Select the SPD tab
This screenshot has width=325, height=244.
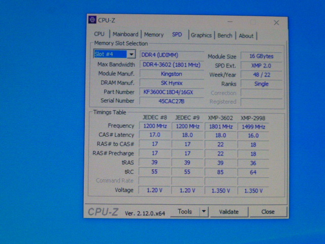point(177,35)
